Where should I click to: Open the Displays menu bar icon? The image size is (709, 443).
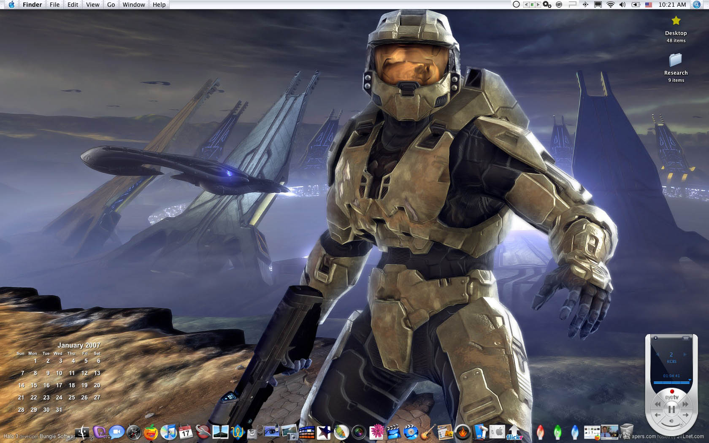598,5
